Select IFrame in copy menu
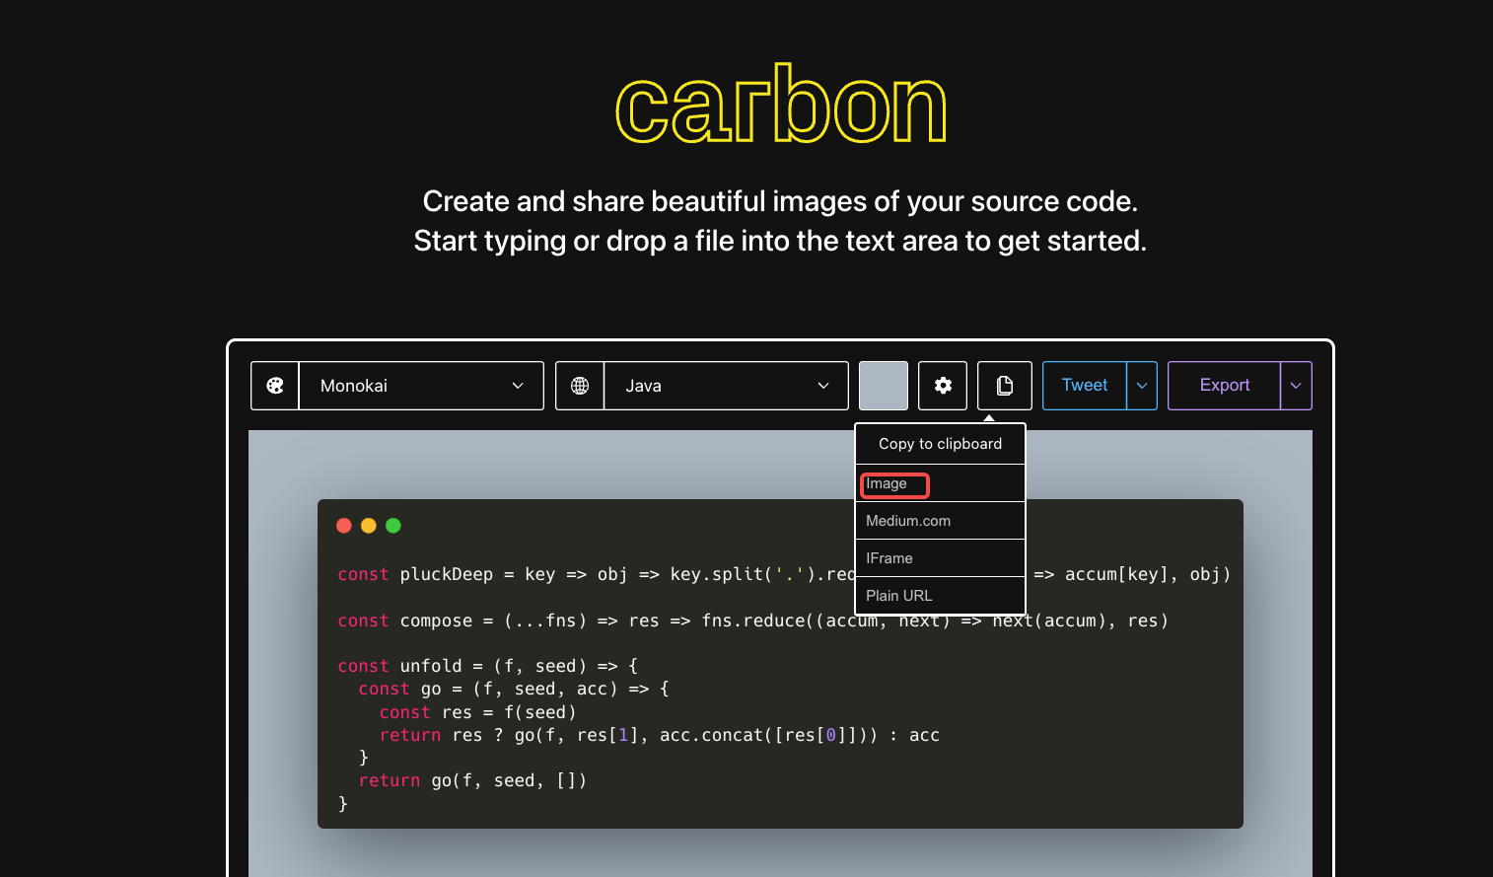 (x=941, y=558)
